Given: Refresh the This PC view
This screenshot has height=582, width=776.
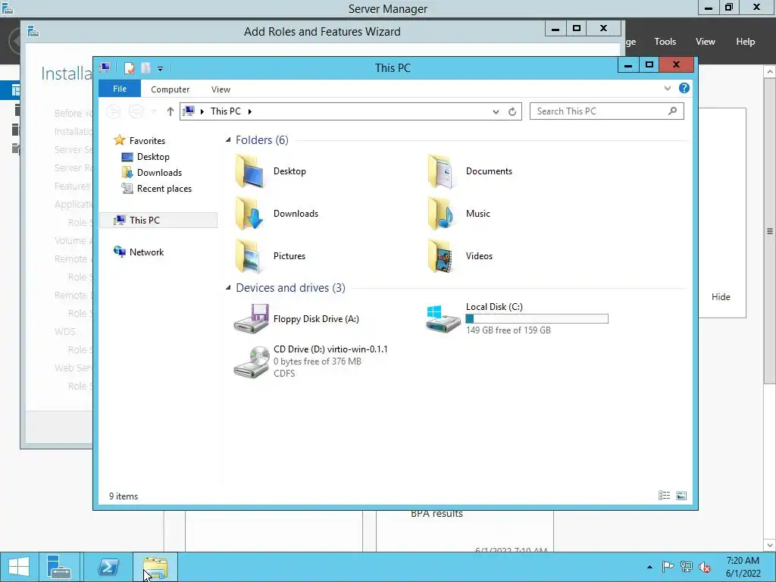Looking at the screenshot, I should [x=512, y=112].
